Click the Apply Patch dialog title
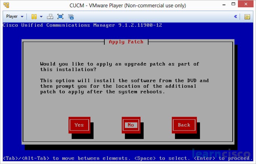 click(126, 42)
